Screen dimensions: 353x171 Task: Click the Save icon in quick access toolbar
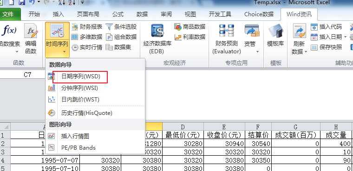(x=22, y=2)
